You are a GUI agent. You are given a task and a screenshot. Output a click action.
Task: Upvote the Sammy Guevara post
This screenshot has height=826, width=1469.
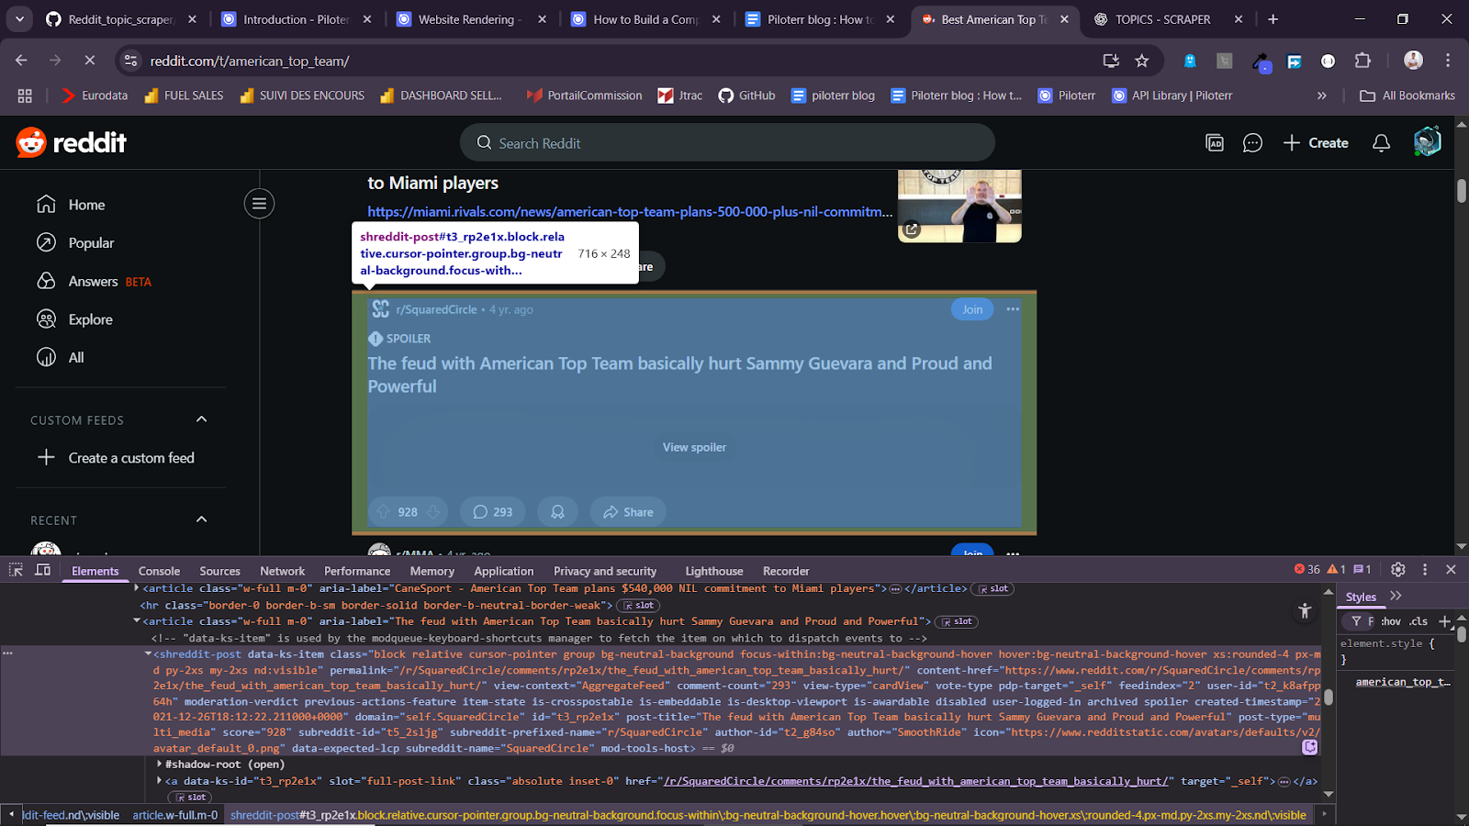(384, 512)
